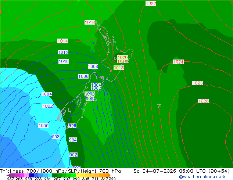Click the red 1028 isobar label

point(204,101)
